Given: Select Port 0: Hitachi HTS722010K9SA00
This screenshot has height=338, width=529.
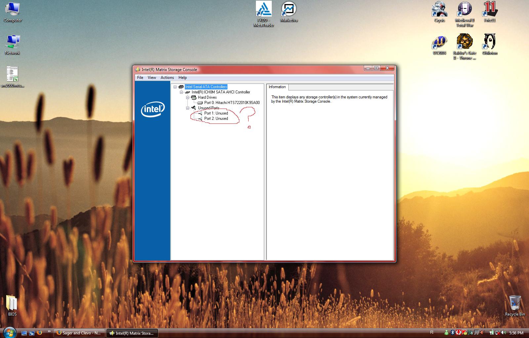Looking at the screenshot, I should (232, 103).
